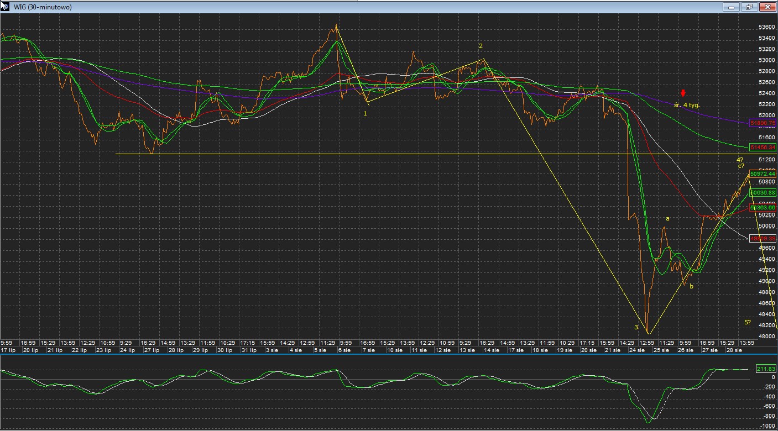
Task: Click the "5?" wave projection label
Action: coord(747,322)
